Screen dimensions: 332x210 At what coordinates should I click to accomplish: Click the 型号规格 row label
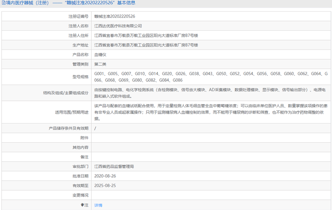pyautogui.click(x=80, y=77)
